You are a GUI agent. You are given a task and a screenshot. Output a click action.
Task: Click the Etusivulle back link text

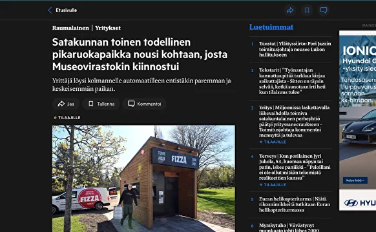click(66, 10)
